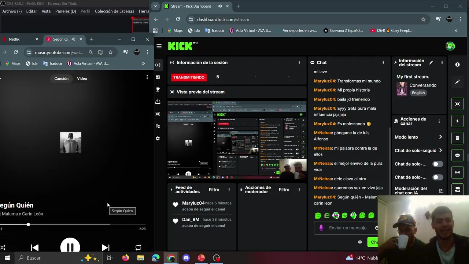The width and height of the screenshot is (469, 264).
Task: Select Canción tab in YouTube Music
Action: tap(61, 78)
